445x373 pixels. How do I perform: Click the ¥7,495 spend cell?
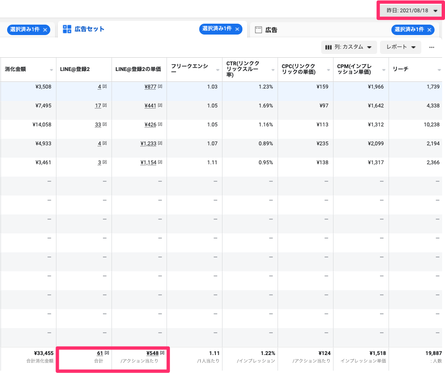pos(44,106)
